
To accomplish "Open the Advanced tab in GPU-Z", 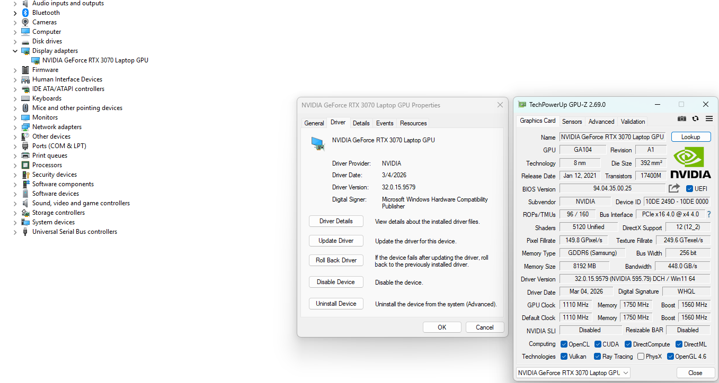I will [601, 122].
